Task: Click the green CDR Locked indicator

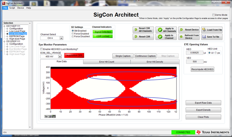Action: pos(103,36)
